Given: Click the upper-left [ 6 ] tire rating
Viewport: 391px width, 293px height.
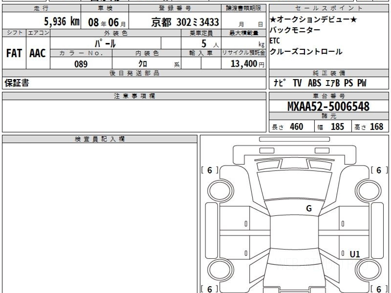Looking at the screenshot, I should pos(210,170).
